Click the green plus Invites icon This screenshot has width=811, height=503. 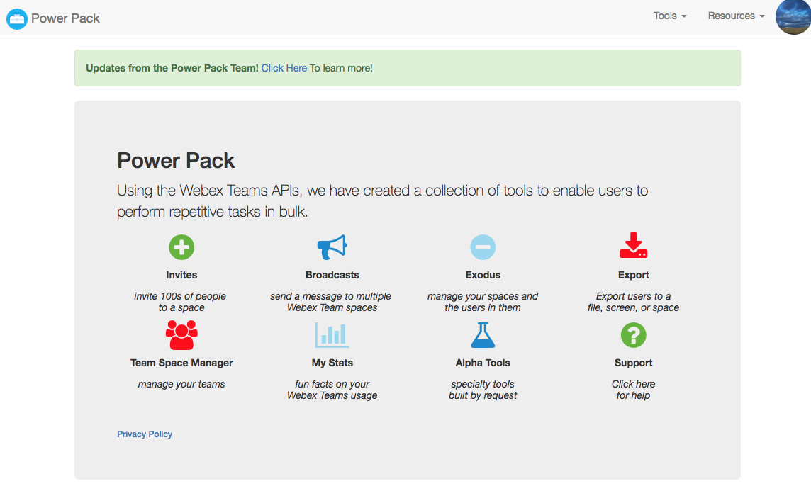181,247
